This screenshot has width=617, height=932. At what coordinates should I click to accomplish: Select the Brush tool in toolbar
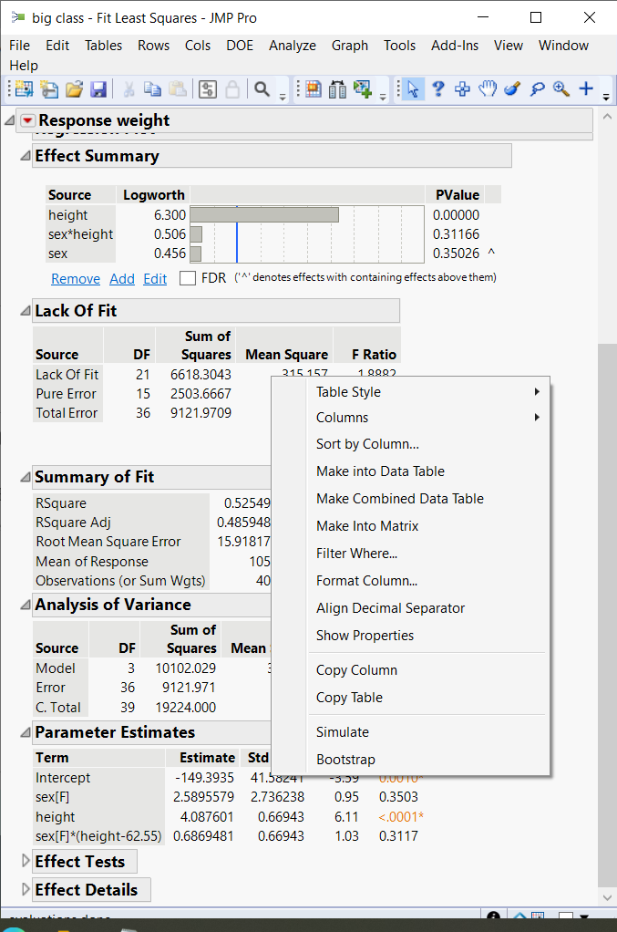pos(512,88)
